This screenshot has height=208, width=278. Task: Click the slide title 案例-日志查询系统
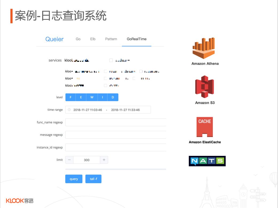pos(61,16)
